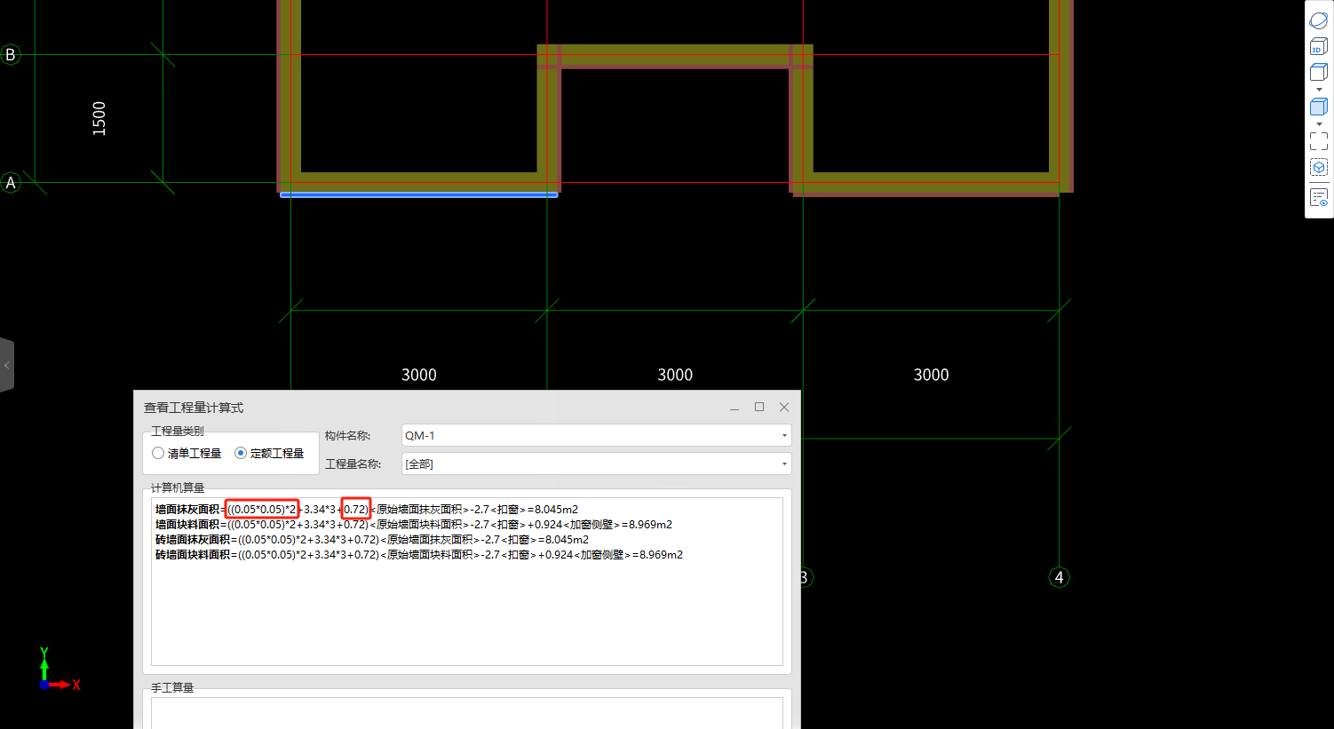1334x729 pixels.
Task: Click axis bubble A on the left
Action: pyautogui.click(x=11, y=183)
